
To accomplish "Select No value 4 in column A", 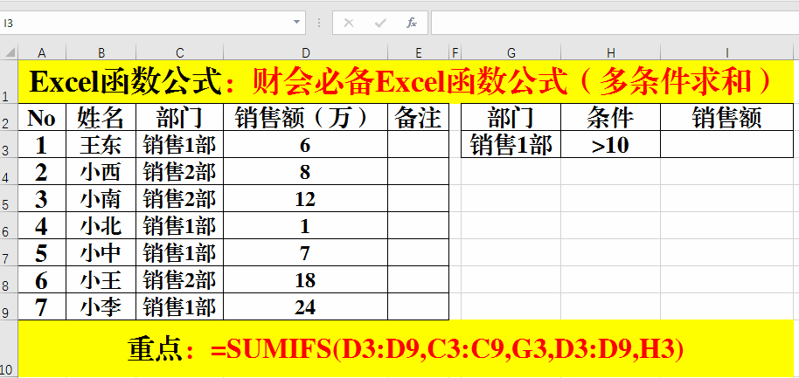I will (x=42, y=225).
